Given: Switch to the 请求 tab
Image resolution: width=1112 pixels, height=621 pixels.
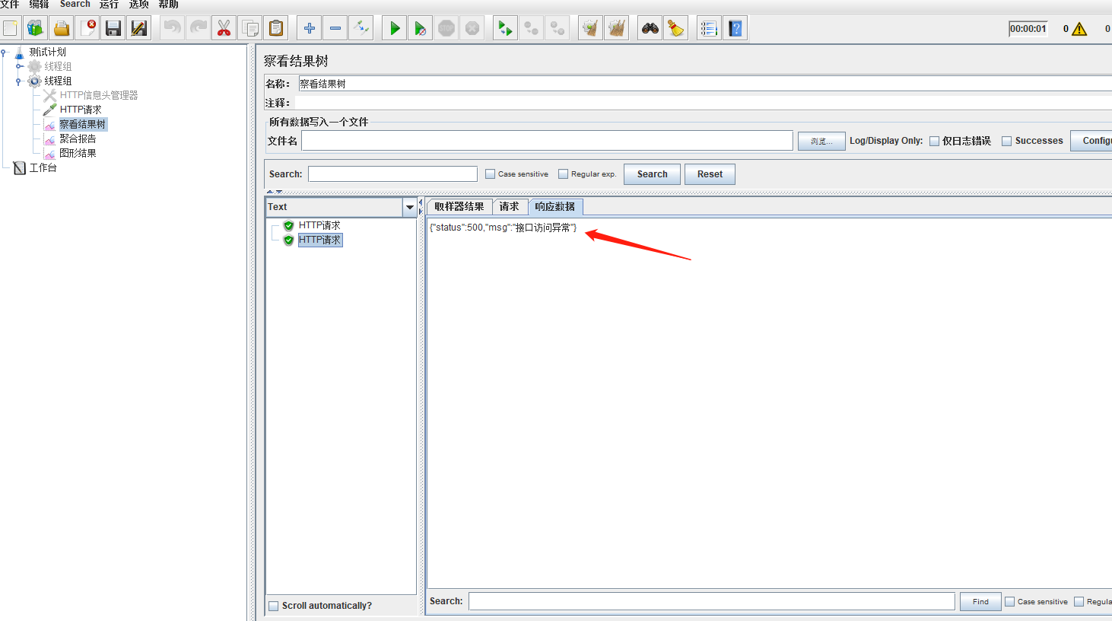Looking at the screenshot, I should [510, 206].
